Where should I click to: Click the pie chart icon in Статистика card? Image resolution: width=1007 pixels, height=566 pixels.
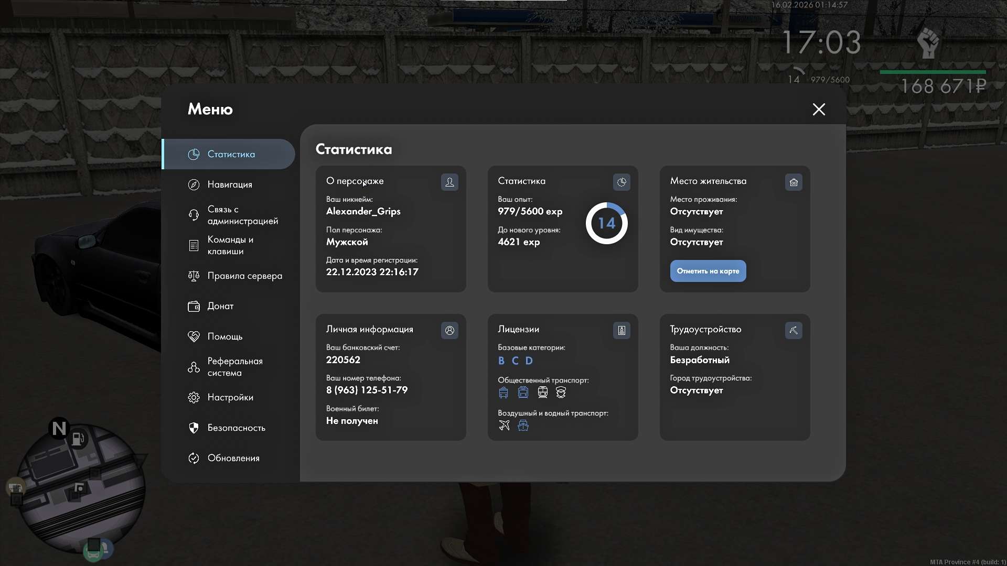pyautogui.click(x=622, y=182)
